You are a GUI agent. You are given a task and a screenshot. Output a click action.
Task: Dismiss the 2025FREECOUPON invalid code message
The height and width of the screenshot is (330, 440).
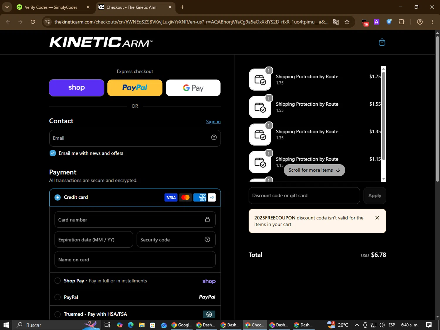click(377, 218)
